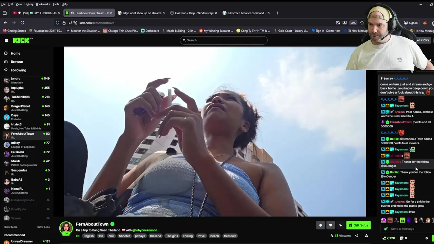This screenshot has height=244, width=434.
Task: Click the site padlock icon
Action: tap(64, 23)
